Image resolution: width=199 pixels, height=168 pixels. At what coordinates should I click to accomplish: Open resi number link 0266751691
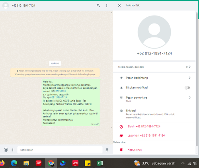click(60, 91)
